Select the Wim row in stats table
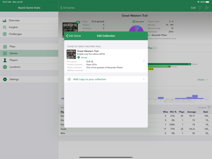The height and width of the screenshot is (159, 212). (135, 133)
